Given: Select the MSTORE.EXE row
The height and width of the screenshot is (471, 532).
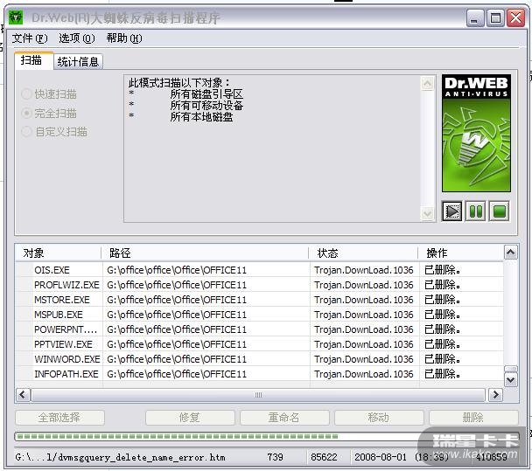Looking at the screenshot, I should pos(259,300).
